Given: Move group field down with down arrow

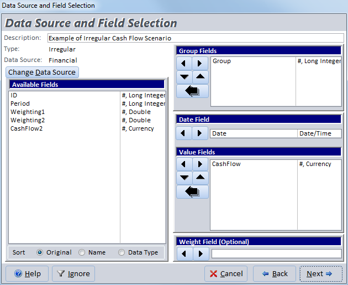Looking at the screenshot, I should [184, 77].
